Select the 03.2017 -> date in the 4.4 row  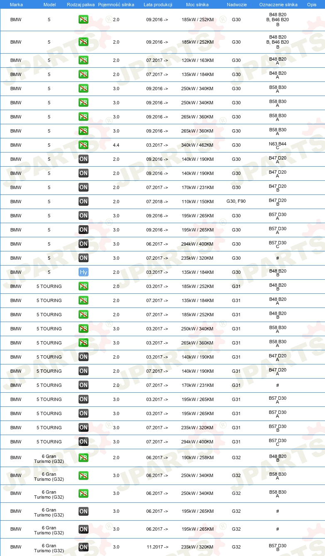(157, 145)
